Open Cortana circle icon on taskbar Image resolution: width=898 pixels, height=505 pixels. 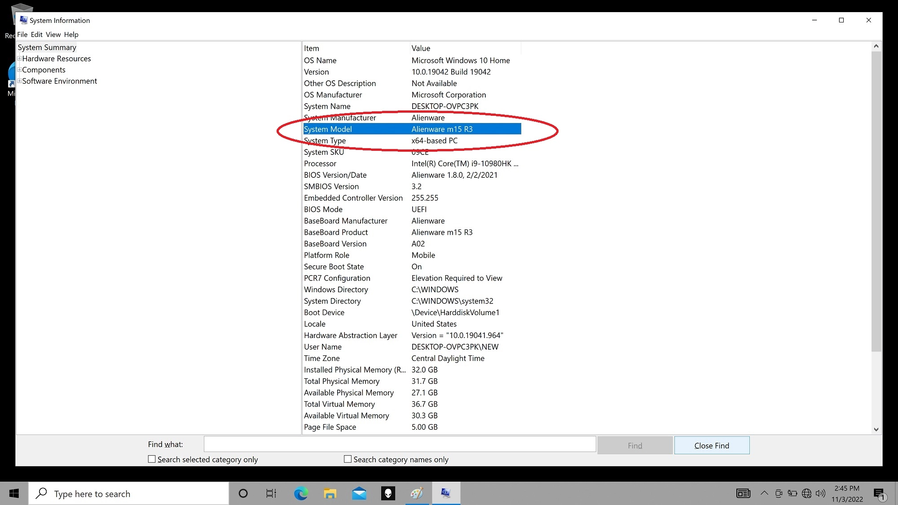[x=243, y=493]
